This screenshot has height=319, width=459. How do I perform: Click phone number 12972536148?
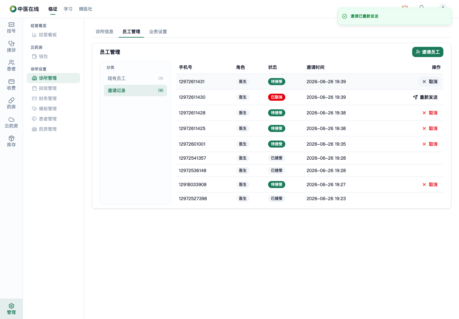click(x=193, y=170)
